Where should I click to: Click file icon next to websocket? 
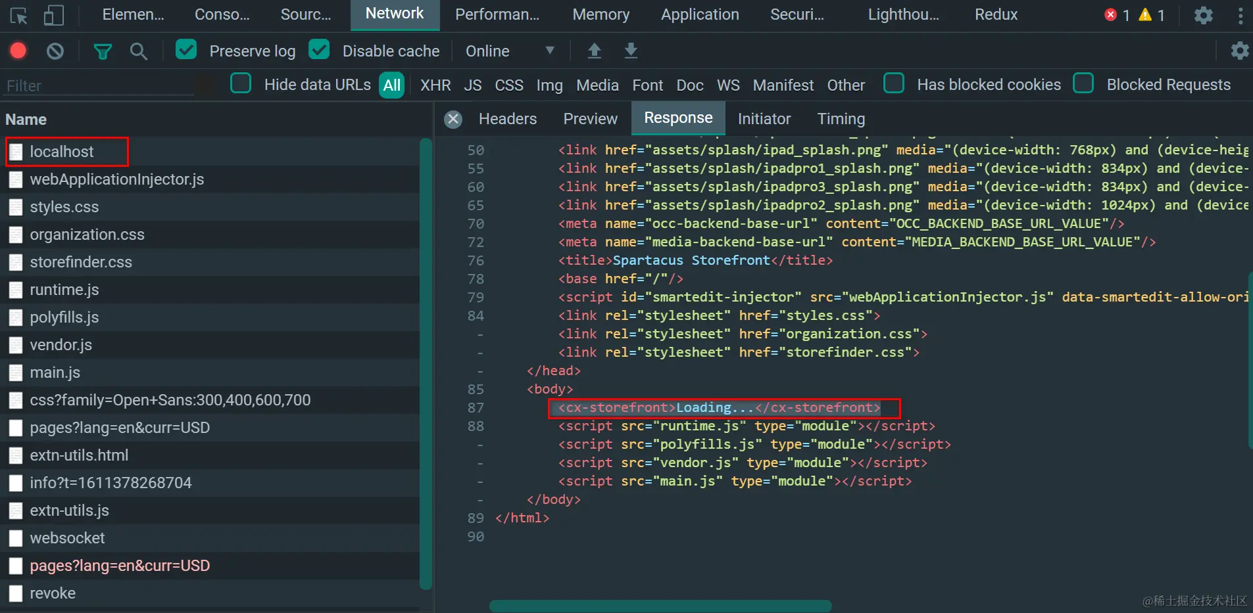click(16, 538)
